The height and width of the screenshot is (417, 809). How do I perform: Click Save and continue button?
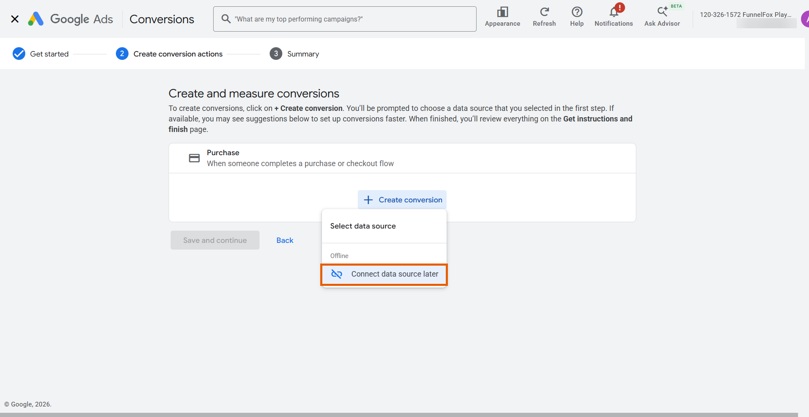click(x=215, y=240)
